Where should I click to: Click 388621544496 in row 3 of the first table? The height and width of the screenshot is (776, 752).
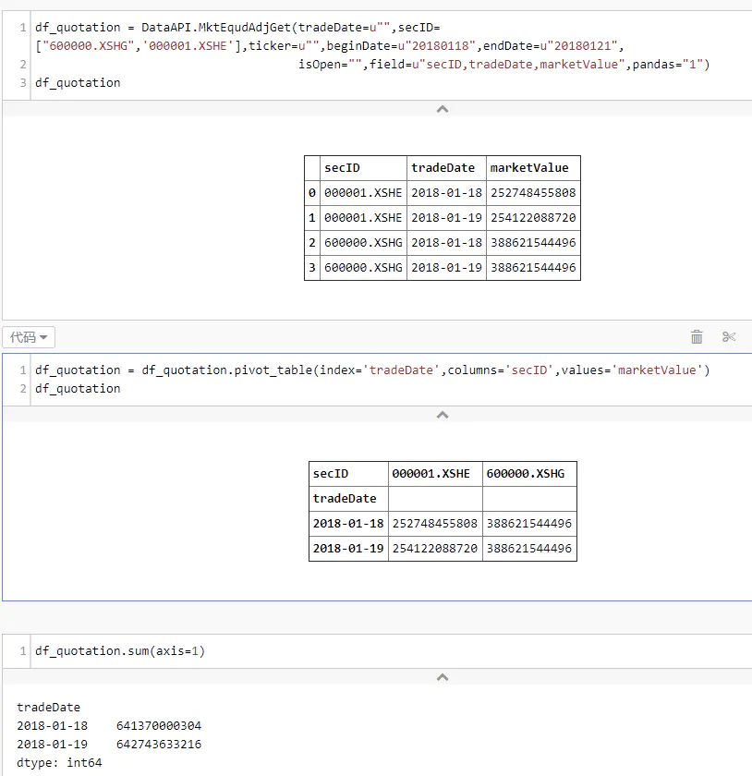(x=533, y=268)
